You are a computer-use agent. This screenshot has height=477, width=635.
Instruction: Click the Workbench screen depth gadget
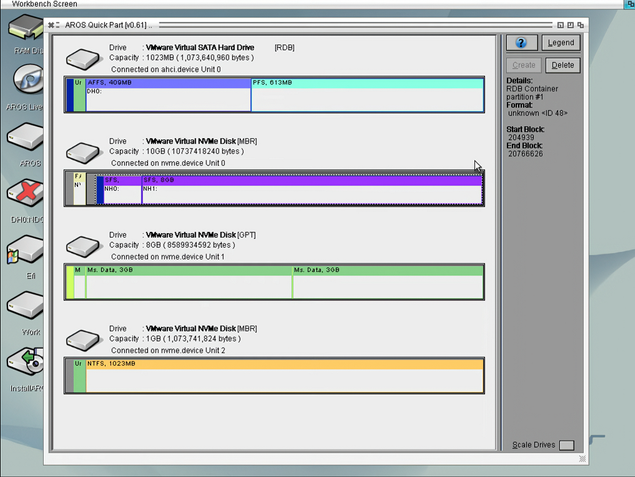630,4
